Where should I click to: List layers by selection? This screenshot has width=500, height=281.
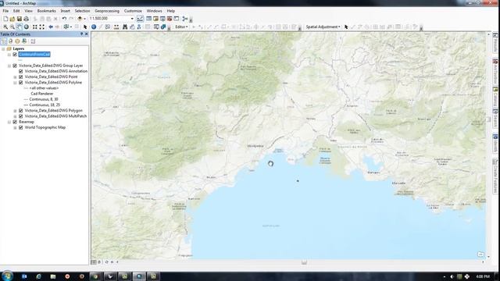[24, 41]
